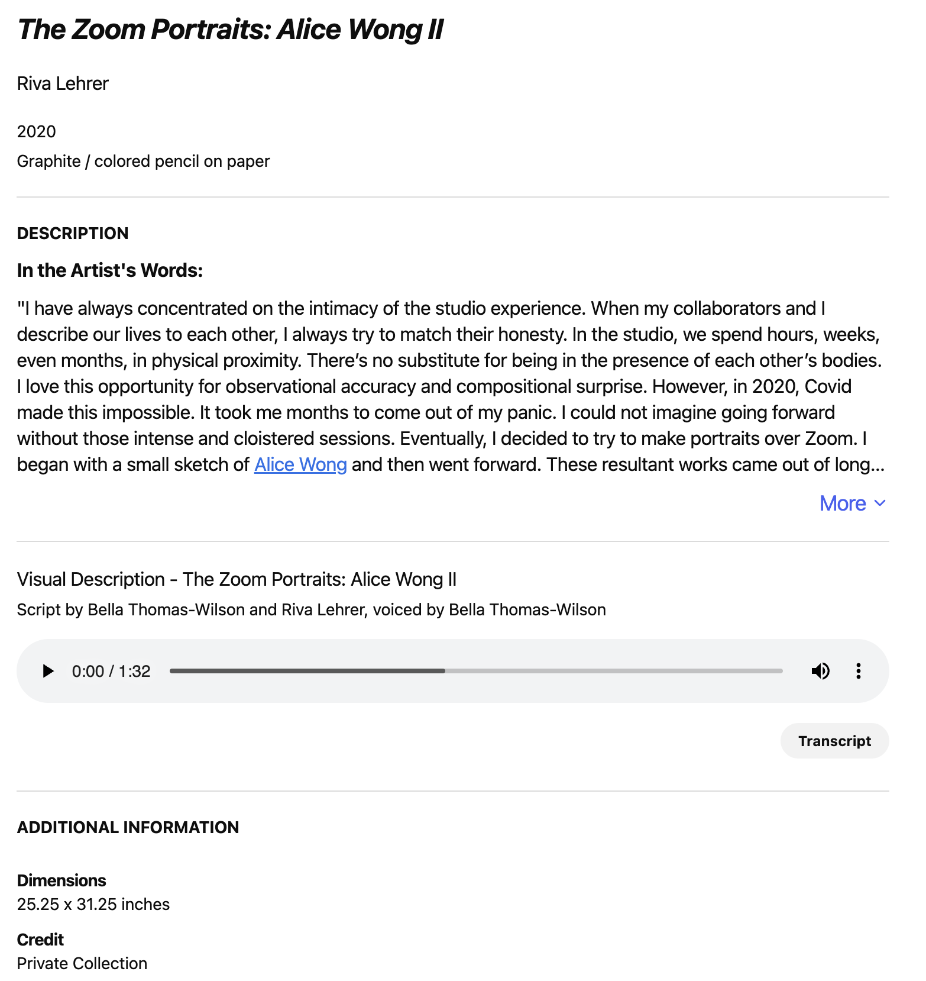Select the artist name Riva Lehrer

(63, 83)
